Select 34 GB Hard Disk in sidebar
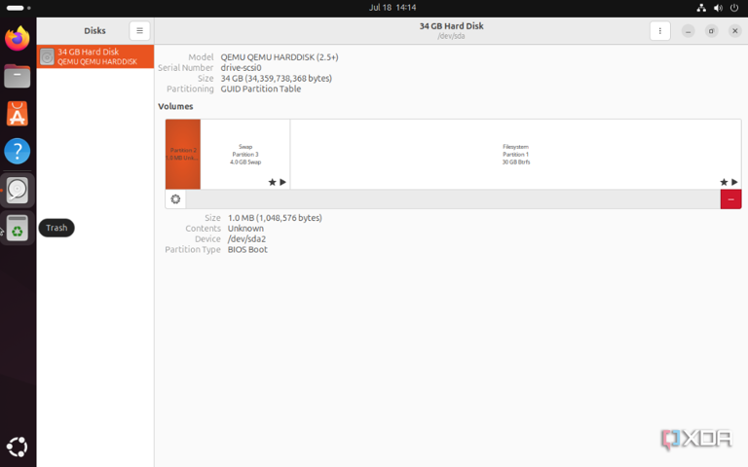Screen dimensions: 748x467 (x=95, y=56)
